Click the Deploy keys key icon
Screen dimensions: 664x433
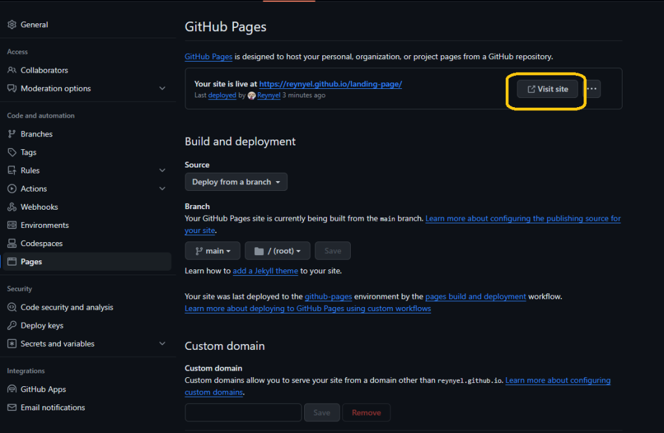click(12, 325)
